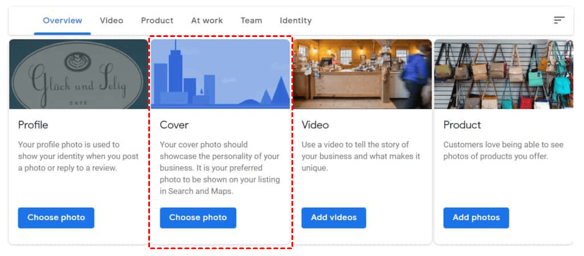The width and height of the screenshot is (584, 256).
Task: Click the Cover photo description text
Action: [220, 168]
